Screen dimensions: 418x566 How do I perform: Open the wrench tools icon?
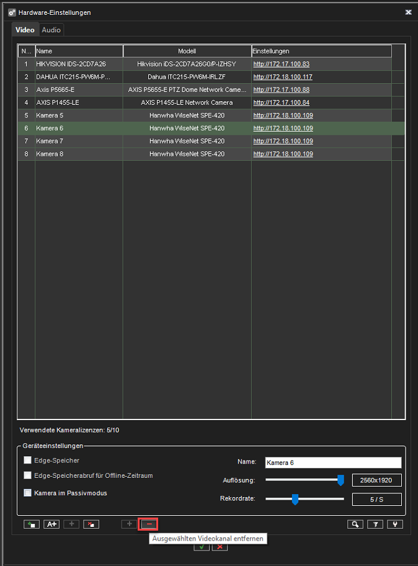[394, 524]
